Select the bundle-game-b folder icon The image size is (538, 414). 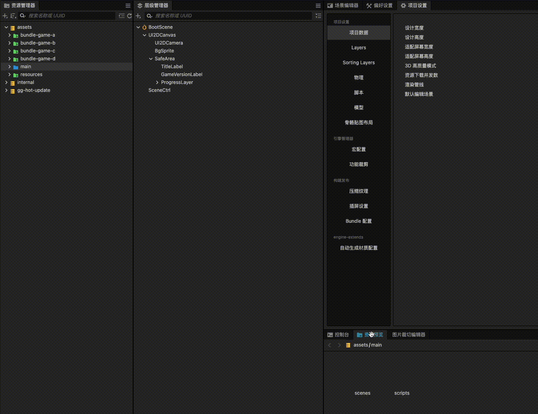click(x=16, y=43)
